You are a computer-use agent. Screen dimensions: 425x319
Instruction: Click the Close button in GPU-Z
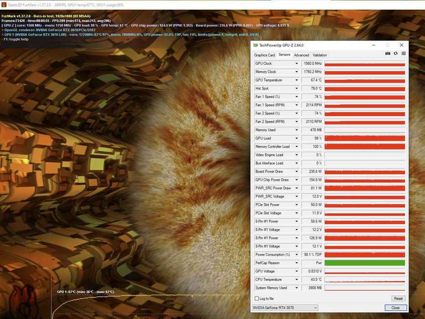coord(395,308)
